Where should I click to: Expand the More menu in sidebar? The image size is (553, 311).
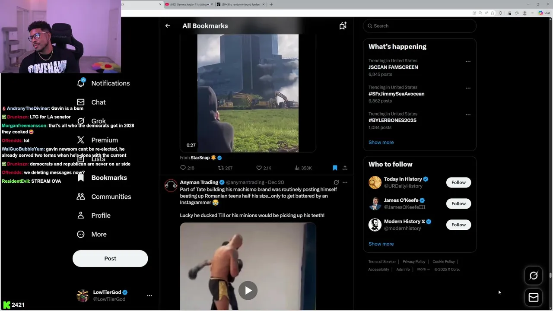click(x=92, y=234)
